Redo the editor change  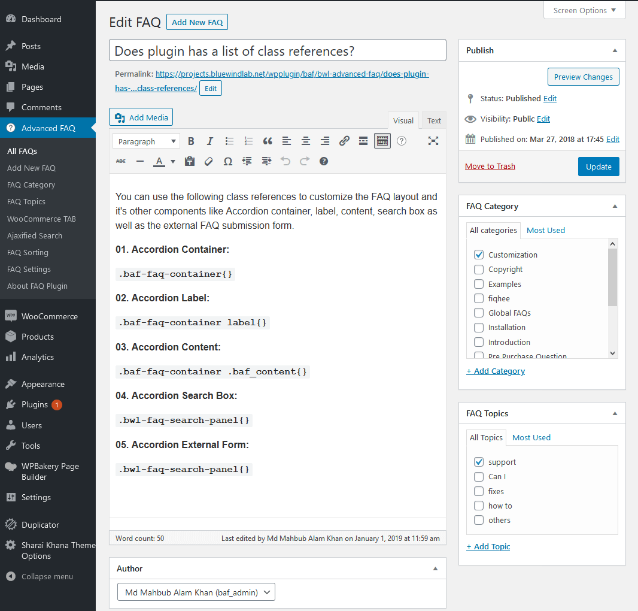pos(305,162)
